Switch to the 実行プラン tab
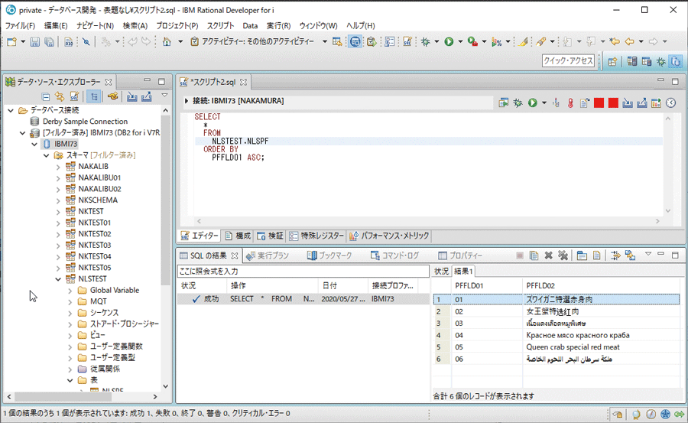The height and width of the screenshot is (423, 688). point(268,255)
